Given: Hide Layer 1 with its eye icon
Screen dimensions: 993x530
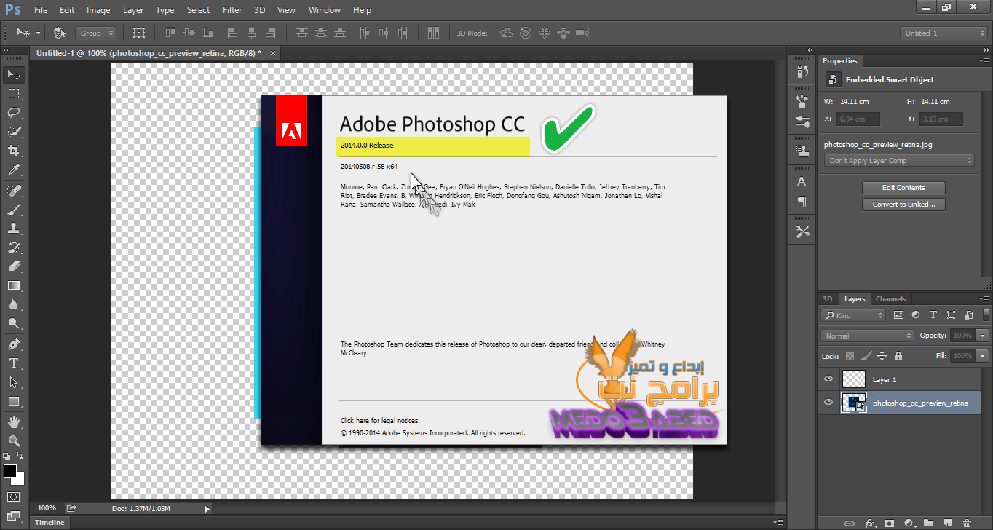Looking at the screenshot, I should (x=828, y=379).
